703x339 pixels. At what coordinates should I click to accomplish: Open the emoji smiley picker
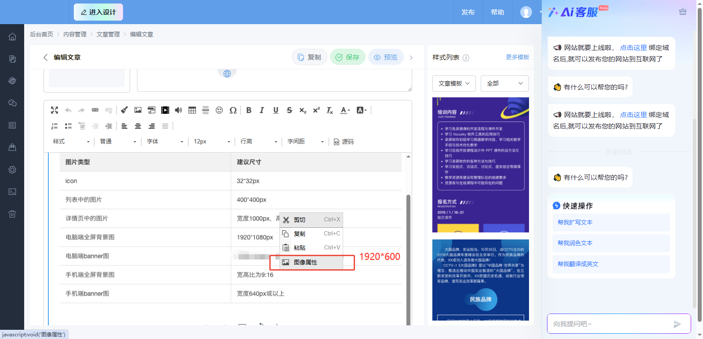(219, 110)
